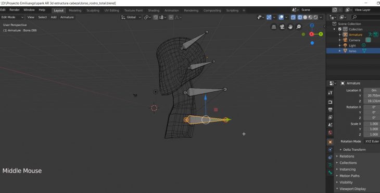380x193 pixels.
Task: Open the Tool properties tab
Action: [x=330, y=93]
